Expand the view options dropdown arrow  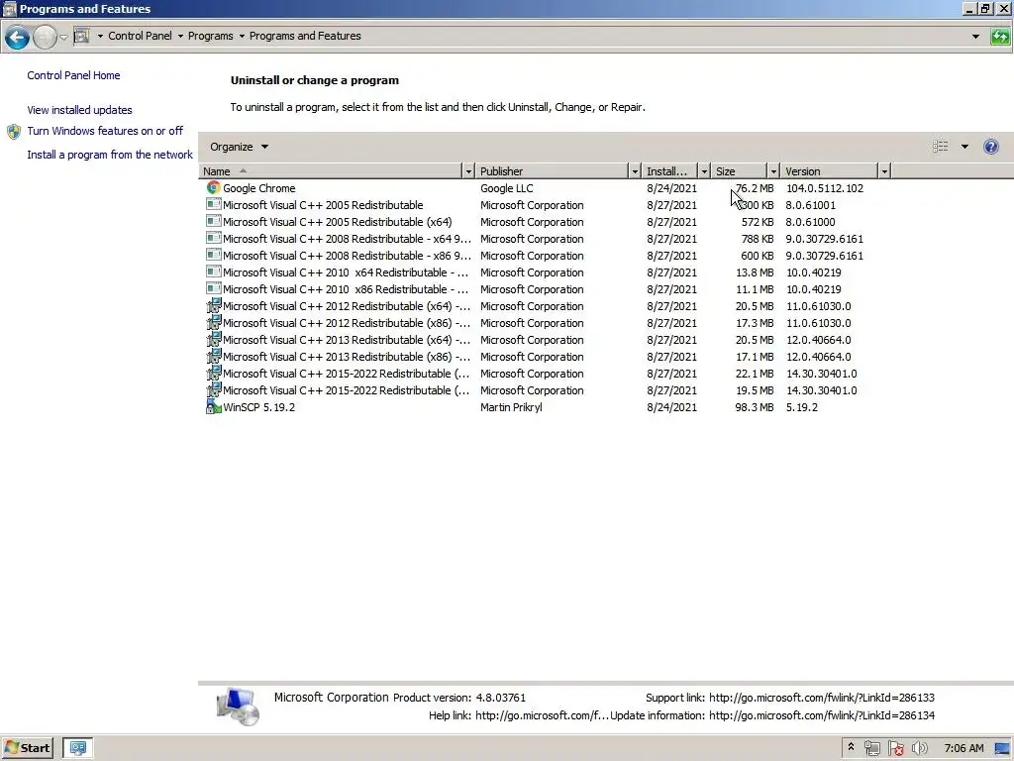[964, 147]
